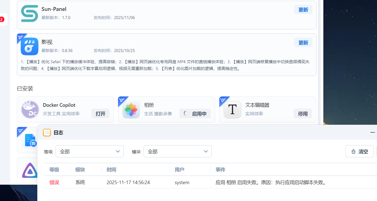This screenshot has height=201, width=377.
Task: Click Sun-Panel 发布时间：2025/11/06 text
Action: point(114,18)
